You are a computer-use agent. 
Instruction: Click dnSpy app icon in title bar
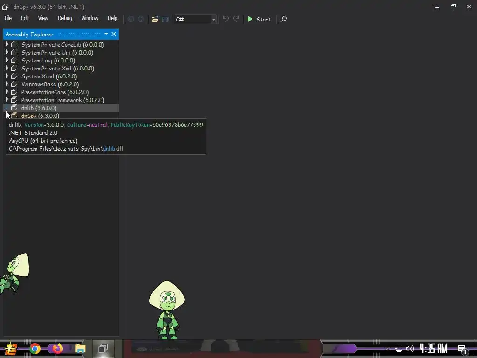(x=6, y=7)
